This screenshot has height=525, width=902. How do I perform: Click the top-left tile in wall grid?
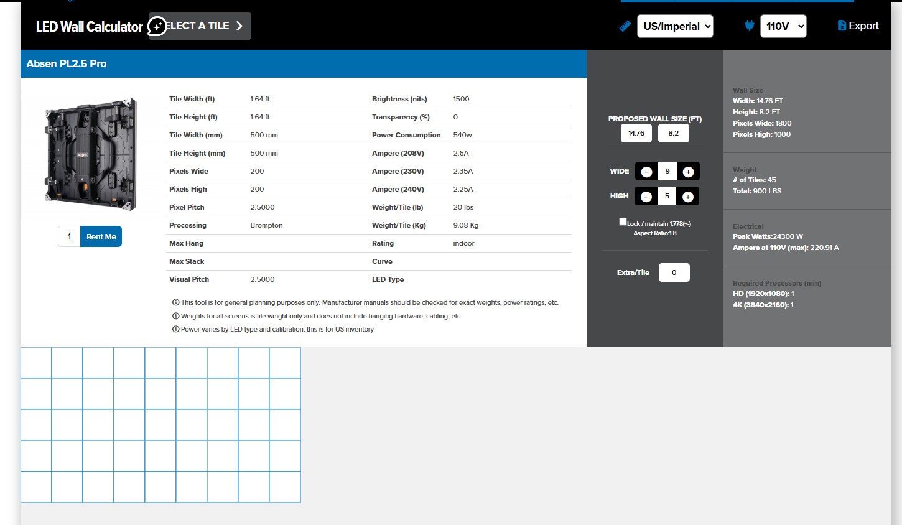coord(36,363)
